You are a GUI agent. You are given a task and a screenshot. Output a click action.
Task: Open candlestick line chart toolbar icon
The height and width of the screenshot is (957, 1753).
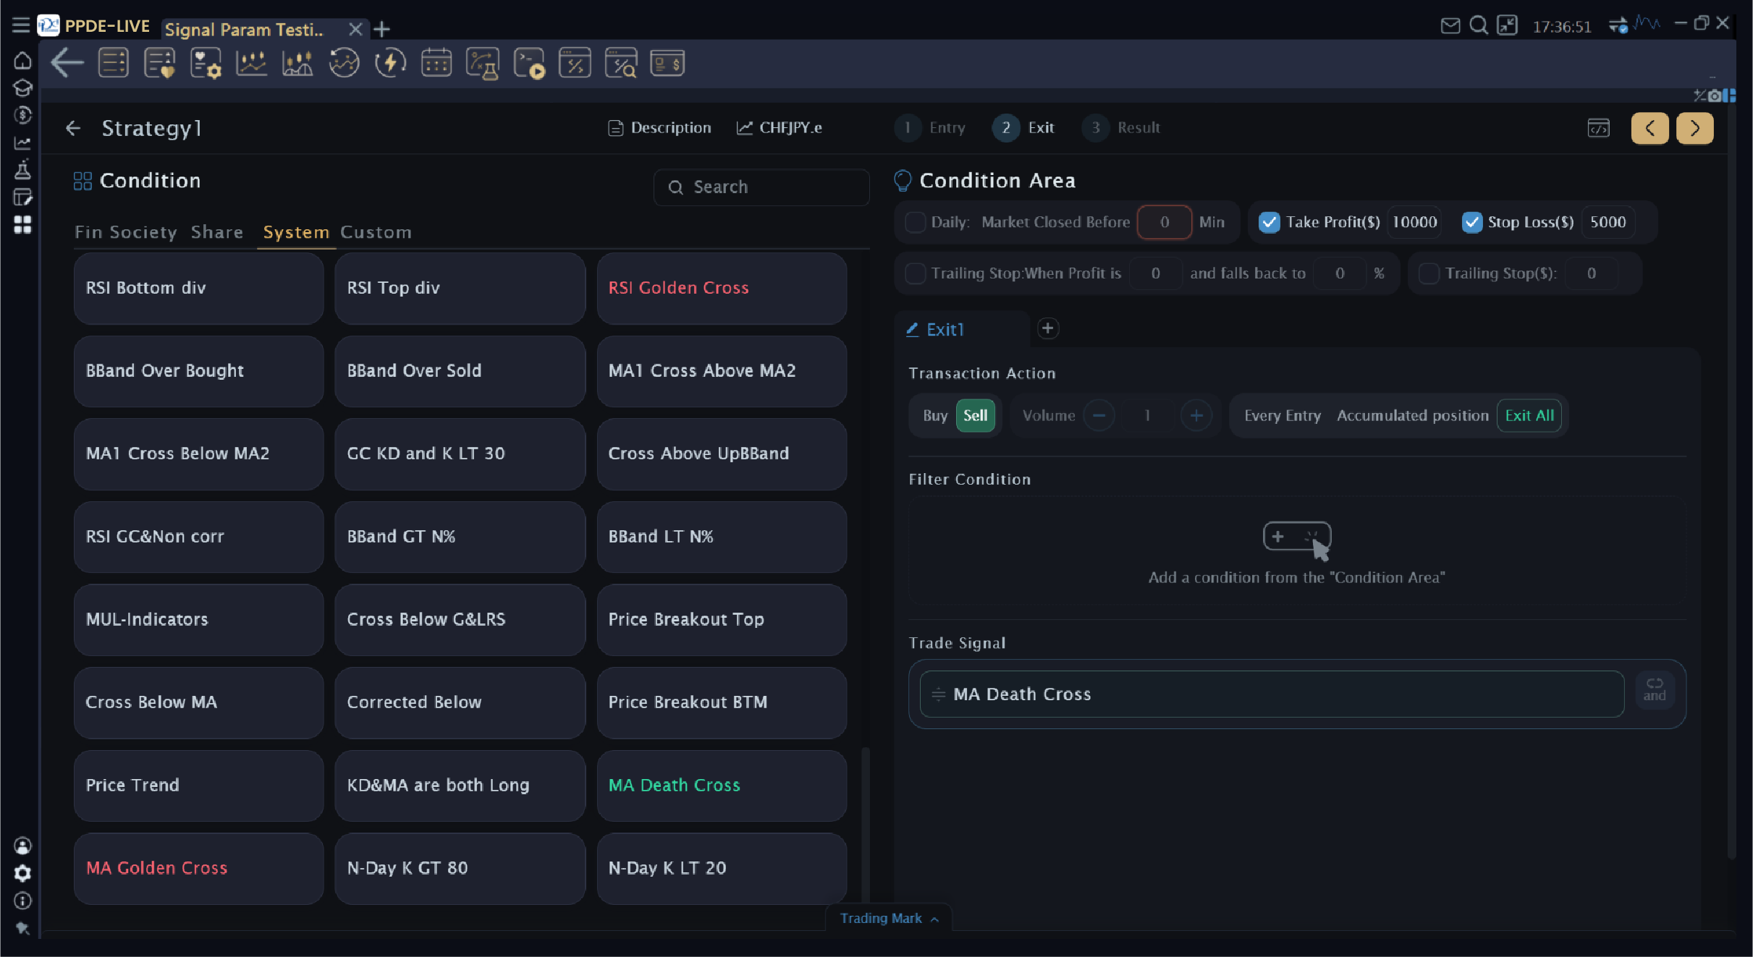(251, 63)
